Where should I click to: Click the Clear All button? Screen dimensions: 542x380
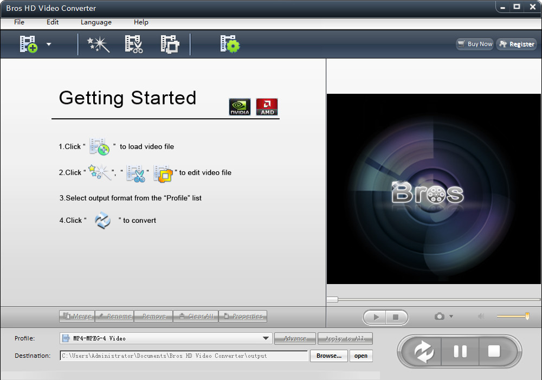point(196,317)
